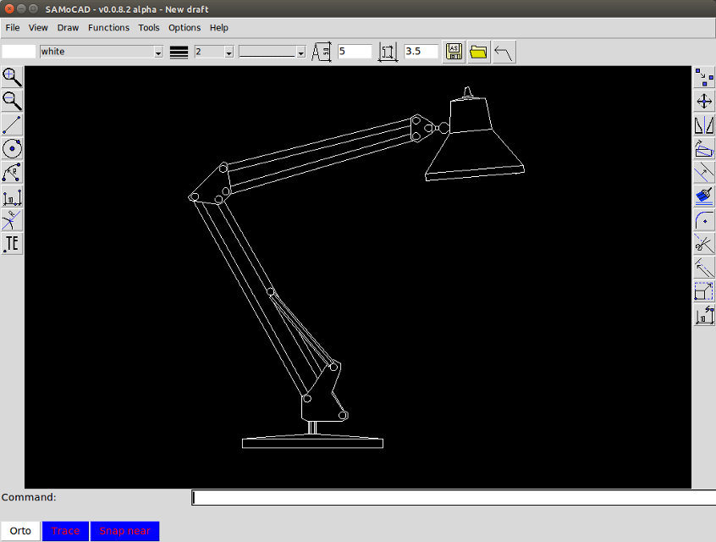Viewport: 716px width, 542px height.
Task: Select the mirror tool icon
Action: click(704, 125)
